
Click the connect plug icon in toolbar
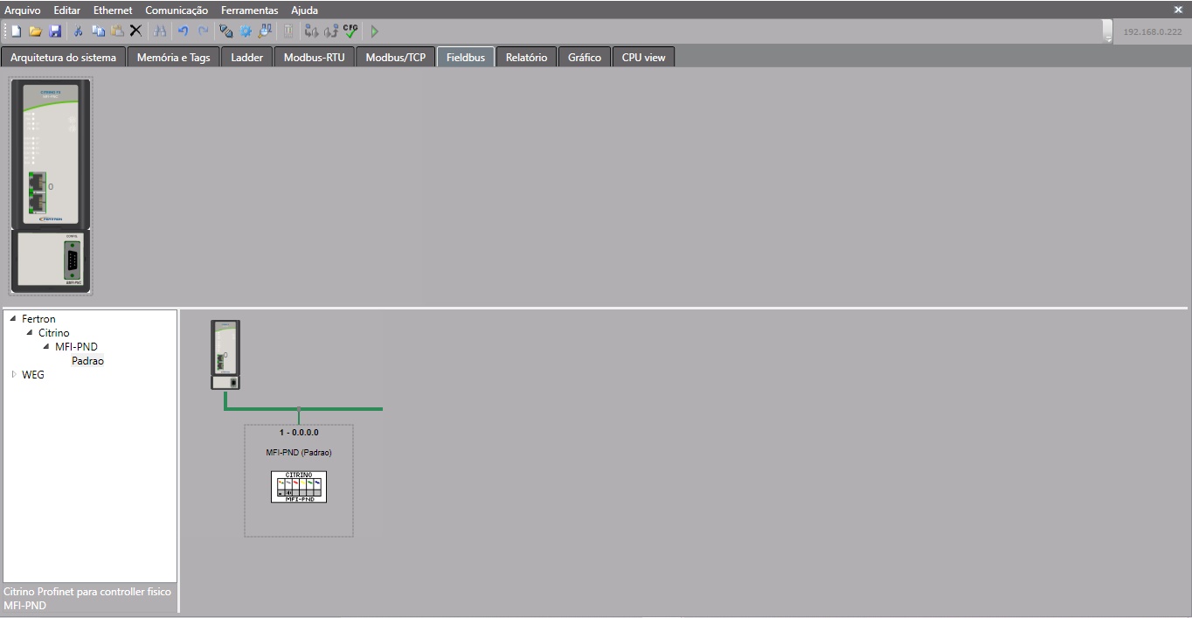225,31
